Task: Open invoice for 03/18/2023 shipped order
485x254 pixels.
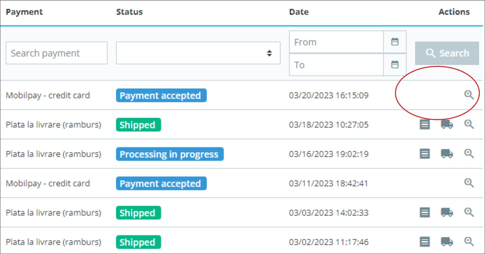Action: (425, 124)
